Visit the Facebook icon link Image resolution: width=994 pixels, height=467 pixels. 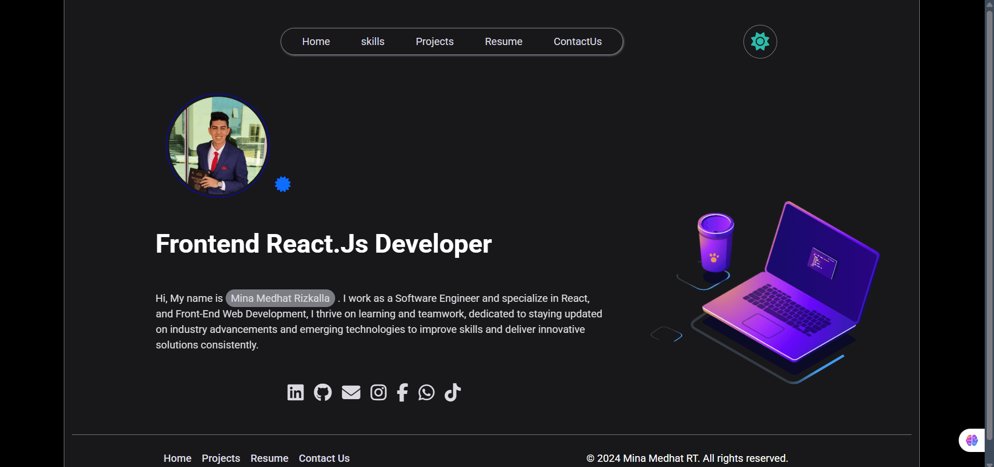(403, 392)
